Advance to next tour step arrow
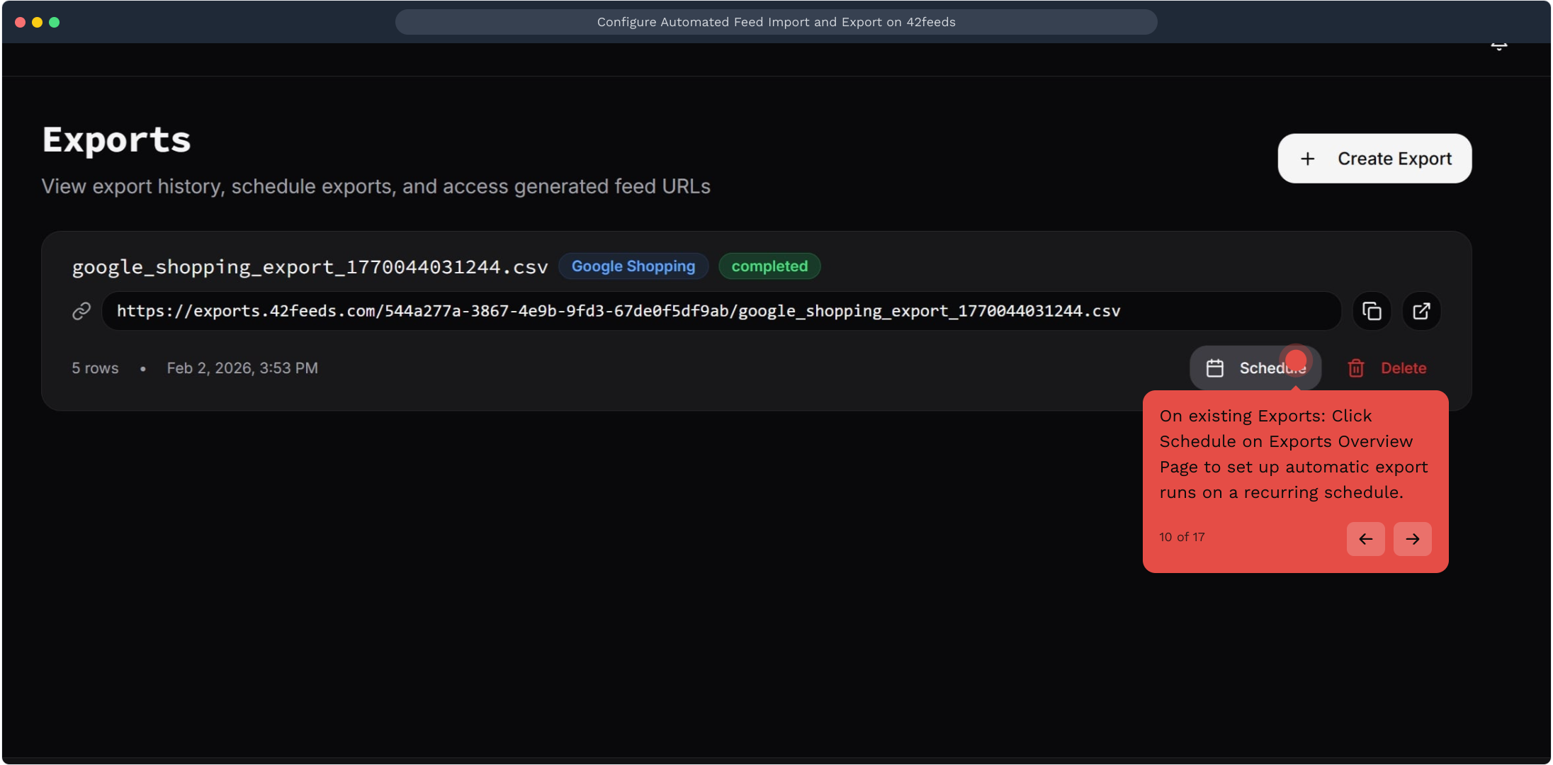 coord(1412,539)
